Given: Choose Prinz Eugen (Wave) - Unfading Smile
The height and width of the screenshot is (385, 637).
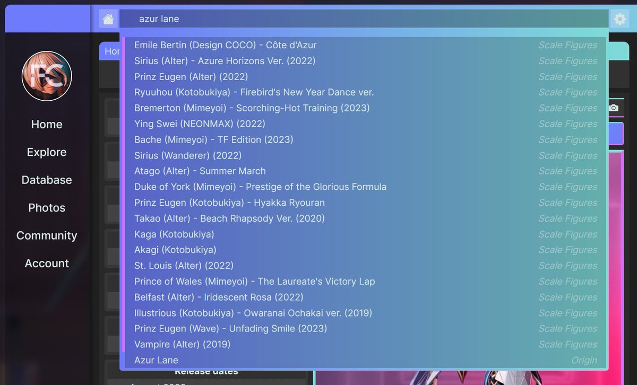Looking at the screenshot, I should [x=366, y=328].
